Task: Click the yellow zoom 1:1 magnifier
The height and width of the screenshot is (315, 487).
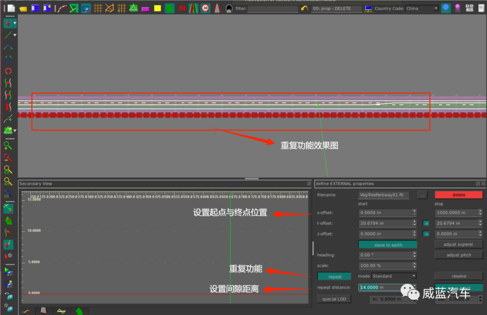Action: [8, 181]
